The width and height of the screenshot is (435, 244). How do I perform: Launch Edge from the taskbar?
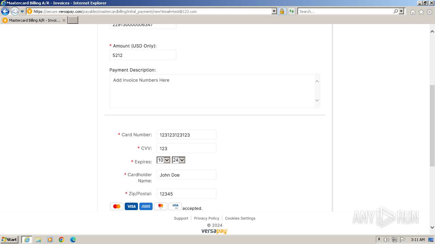73,240
